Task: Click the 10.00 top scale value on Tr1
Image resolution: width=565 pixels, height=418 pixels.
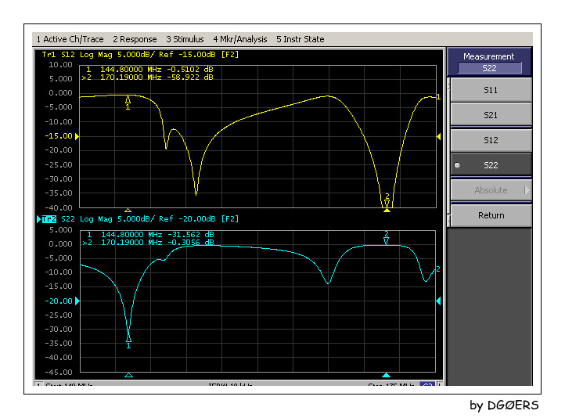Action: [x=60, y=65]
